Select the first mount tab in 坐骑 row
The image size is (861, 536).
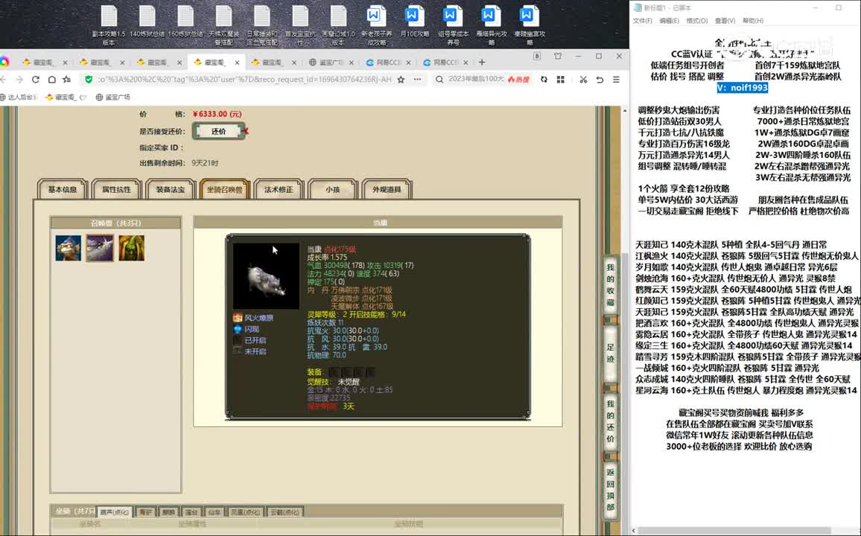pyautogui.click(x=115, y=512)
